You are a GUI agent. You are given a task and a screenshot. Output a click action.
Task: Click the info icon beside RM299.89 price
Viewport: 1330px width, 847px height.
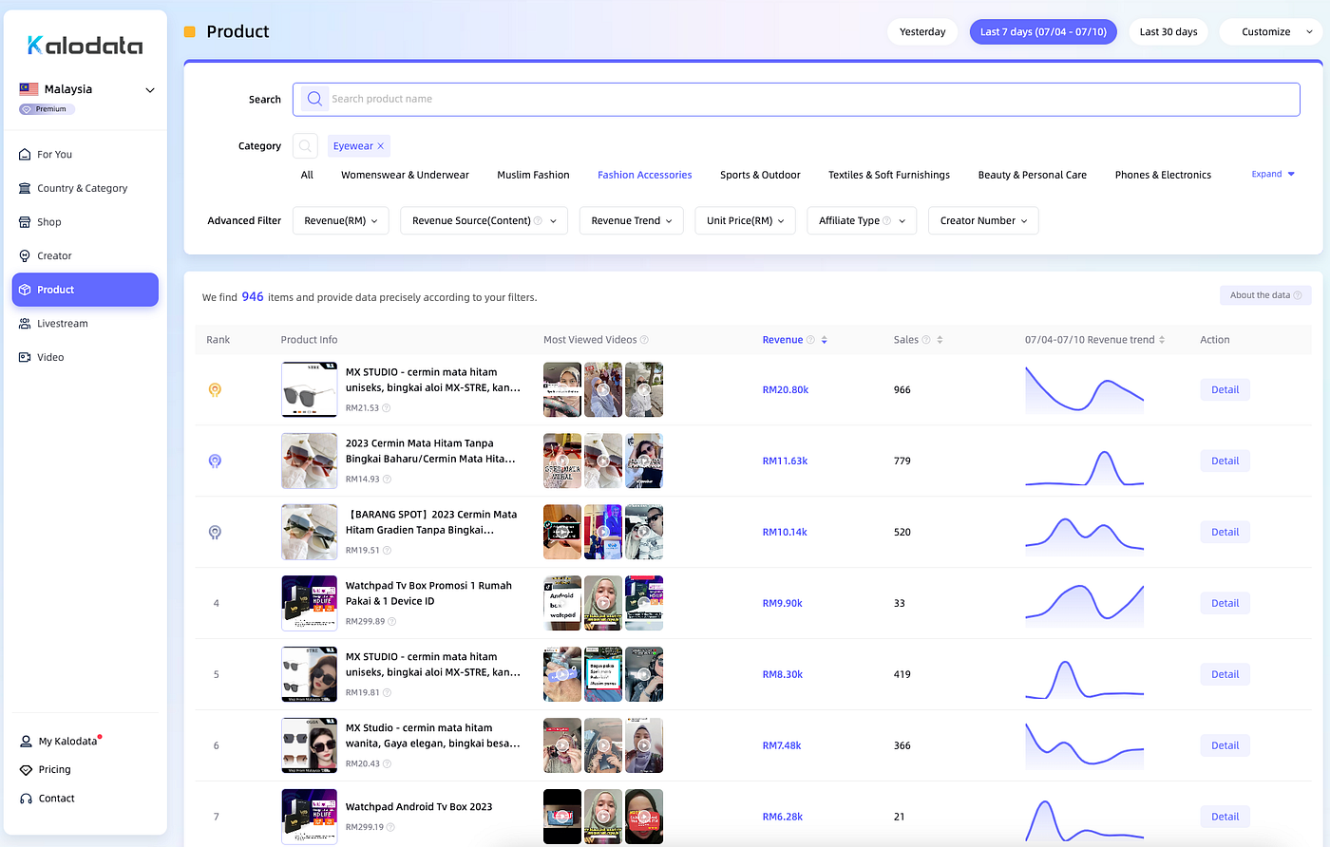tap(392, 622)
